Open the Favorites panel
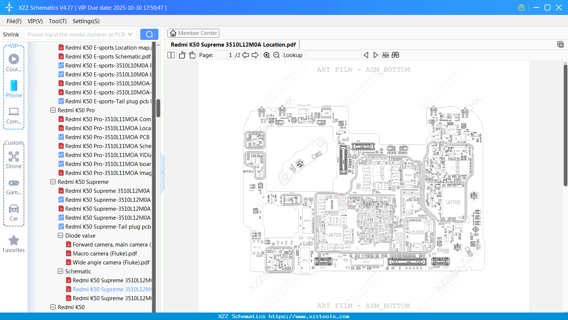Screen dimensions: 568x320 pyautogui.click(x=14, y=244)
